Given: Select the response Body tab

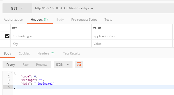Looking at the screenshot, I should point(7,53).
